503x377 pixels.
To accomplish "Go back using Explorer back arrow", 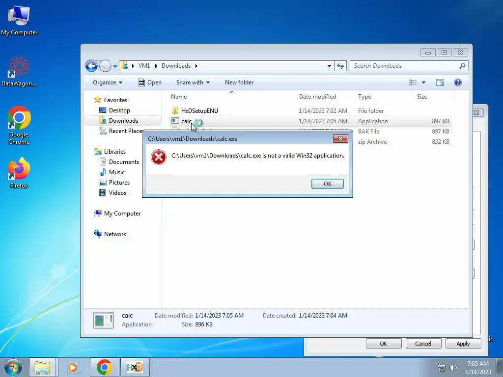I will tap(91, 66).
